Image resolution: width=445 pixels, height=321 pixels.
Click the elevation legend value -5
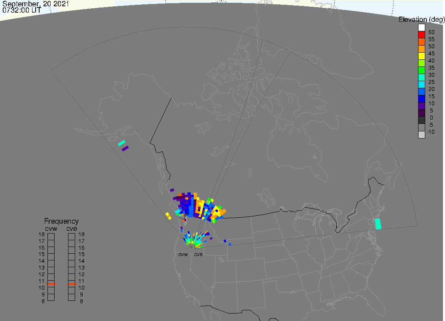coord(430,125)
